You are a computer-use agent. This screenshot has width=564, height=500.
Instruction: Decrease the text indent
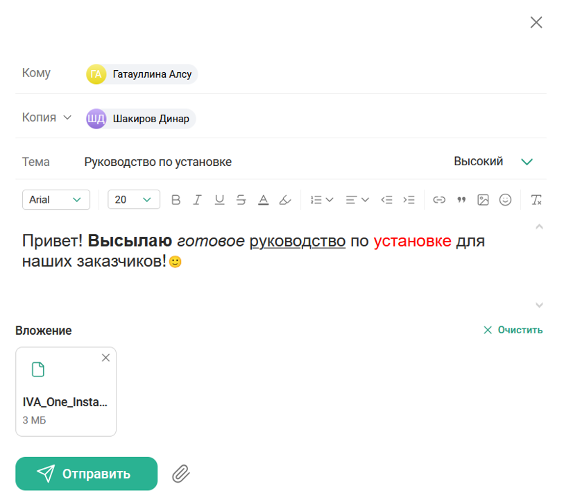[x=386, y=199]
